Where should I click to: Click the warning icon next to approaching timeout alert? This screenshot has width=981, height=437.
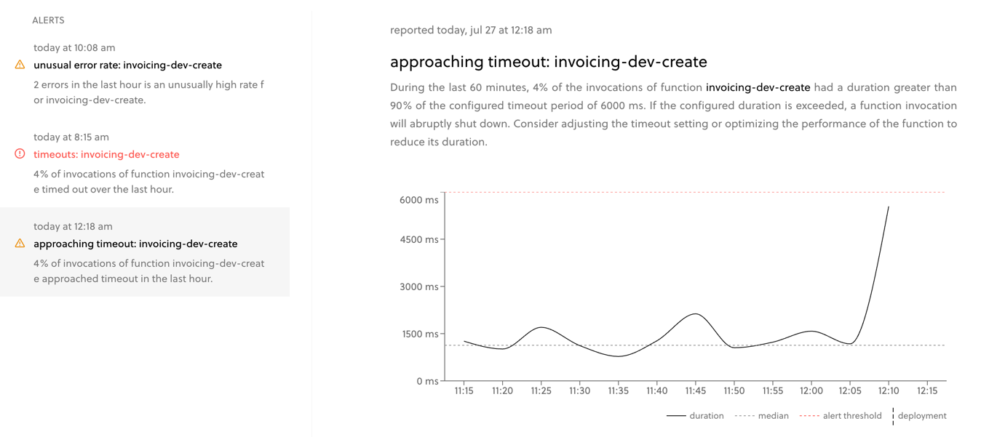[x=20, y=244]
